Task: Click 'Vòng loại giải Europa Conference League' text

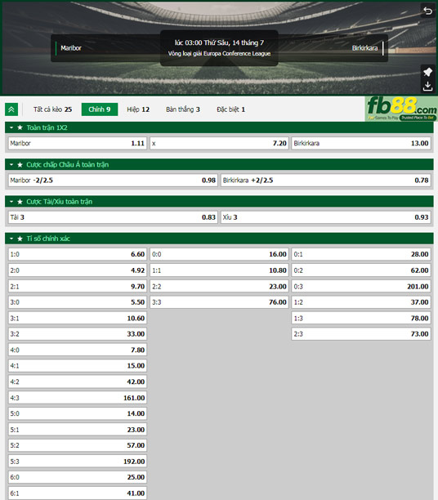Action: [x=219, y=54]
